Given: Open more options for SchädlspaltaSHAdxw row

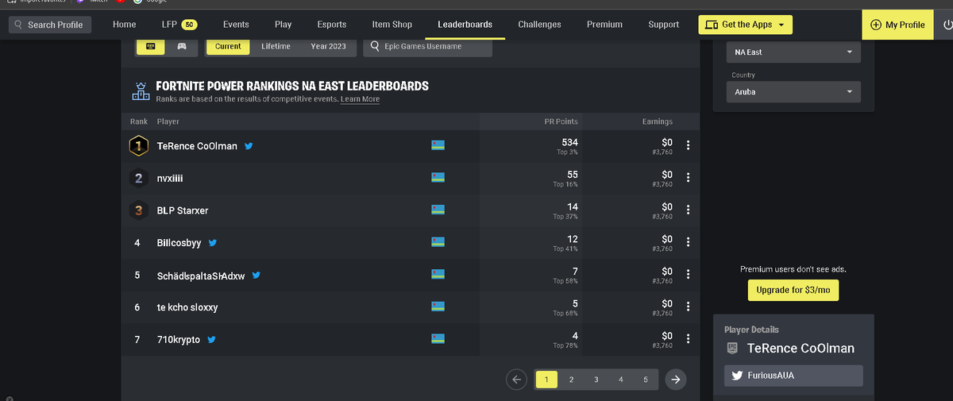Looking at the screenshot, I should click(x=688, y=275).
